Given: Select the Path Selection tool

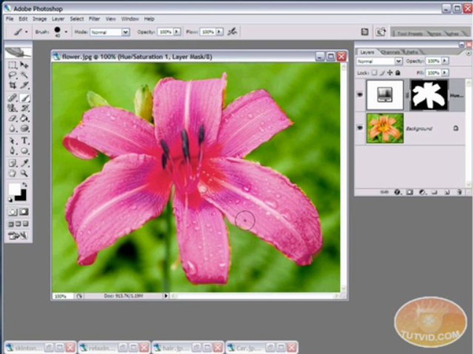Looking at the screenshot, I should click(12, 141).
